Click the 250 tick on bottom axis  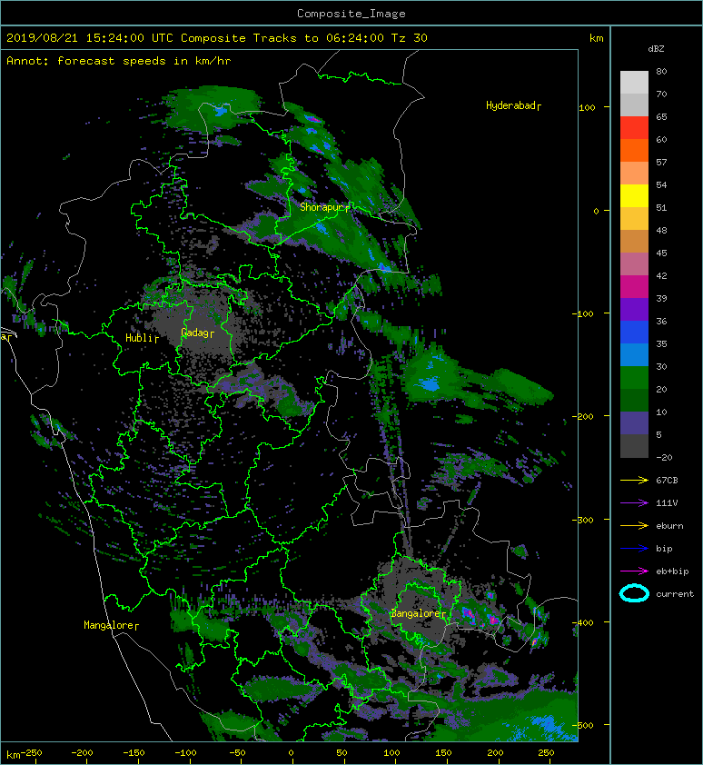click(x=546, y=753)
